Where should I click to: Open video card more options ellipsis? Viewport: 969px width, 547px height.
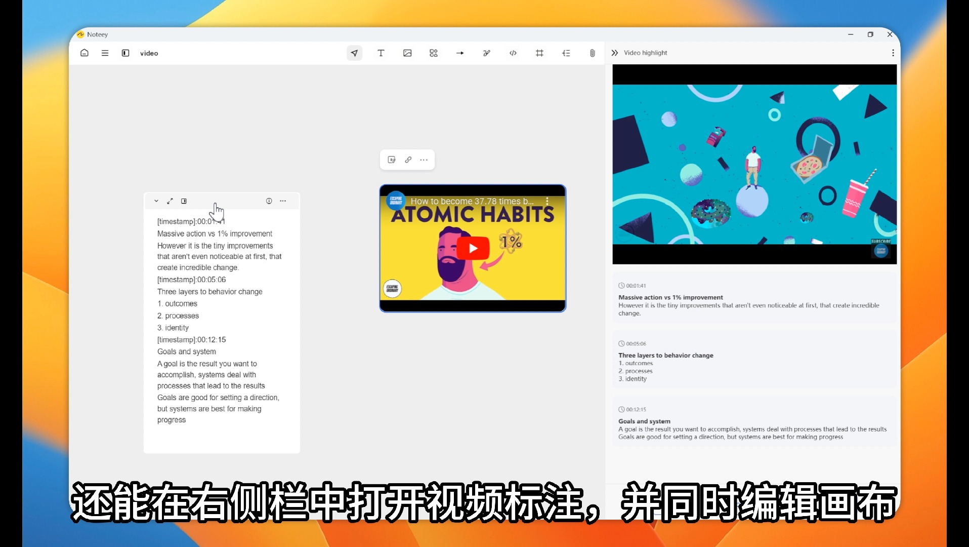[424, 160]
